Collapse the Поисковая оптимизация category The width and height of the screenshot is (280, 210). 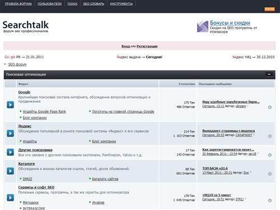click(x=269, y=74)
